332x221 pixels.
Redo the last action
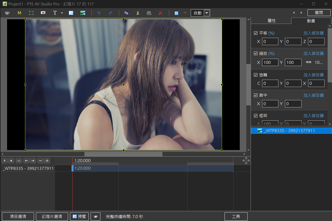point(110,13)
